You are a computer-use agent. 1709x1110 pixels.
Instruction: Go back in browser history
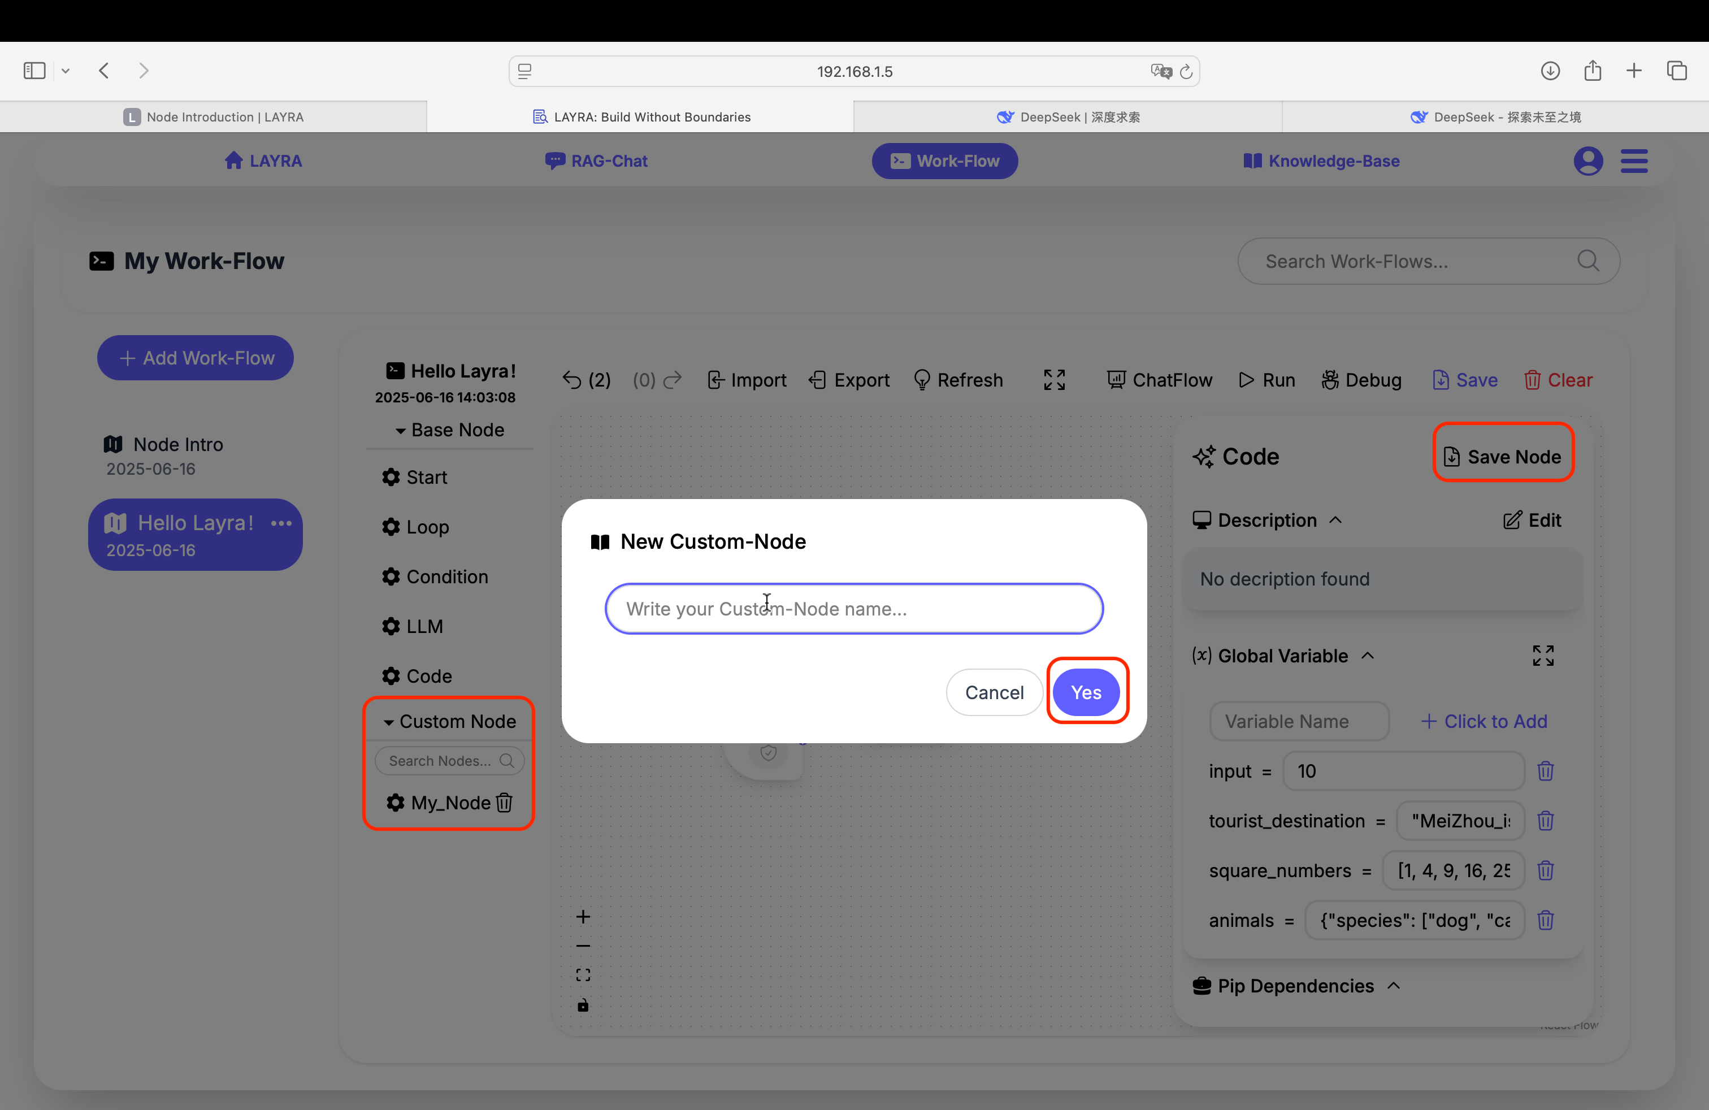104,70
